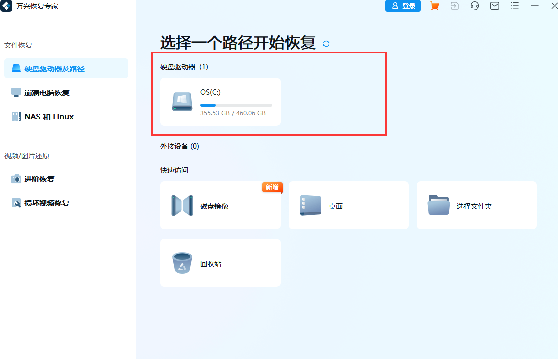
Task: Select the 桌面 quick access icon
Action: tap(310, 205)
